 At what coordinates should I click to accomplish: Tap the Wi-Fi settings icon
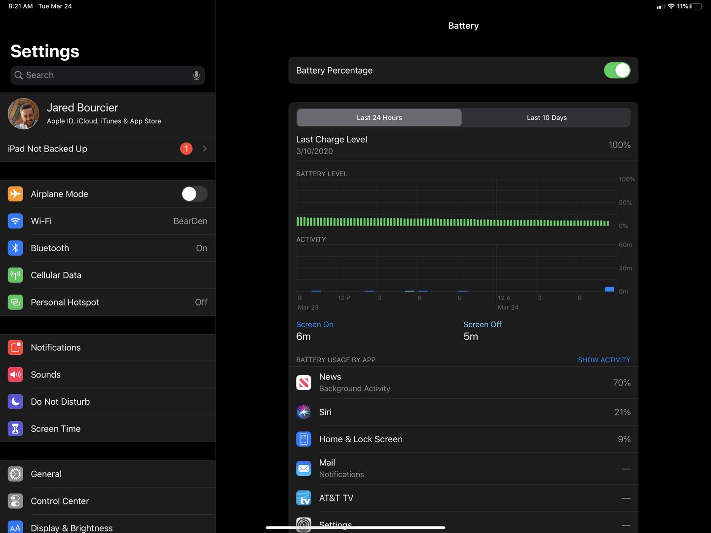tap(15, 221)
